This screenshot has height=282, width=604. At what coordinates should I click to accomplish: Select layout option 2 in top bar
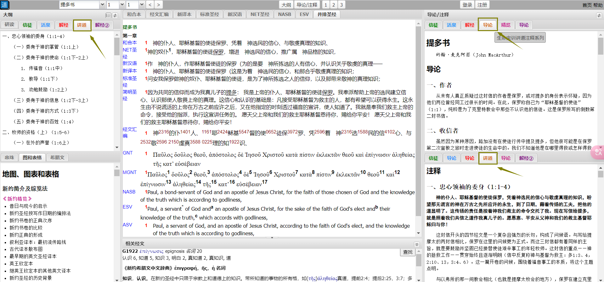tap(334, 5)
